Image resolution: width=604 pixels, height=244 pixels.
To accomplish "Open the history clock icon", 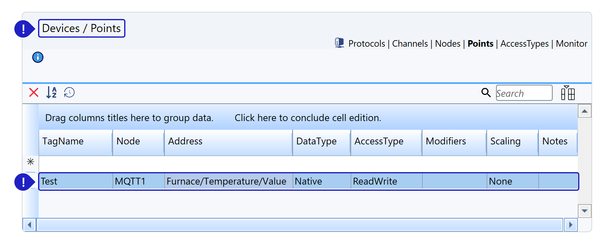I will pos(69,92).
